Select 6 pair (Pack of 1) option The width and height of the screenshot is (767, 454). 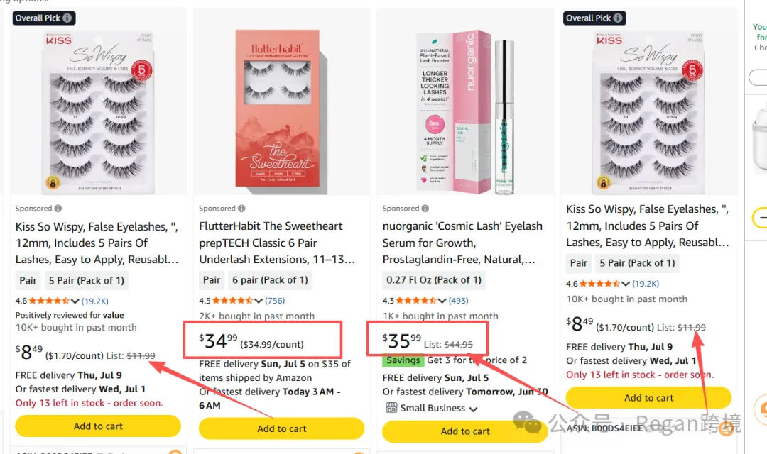(270, 280)
